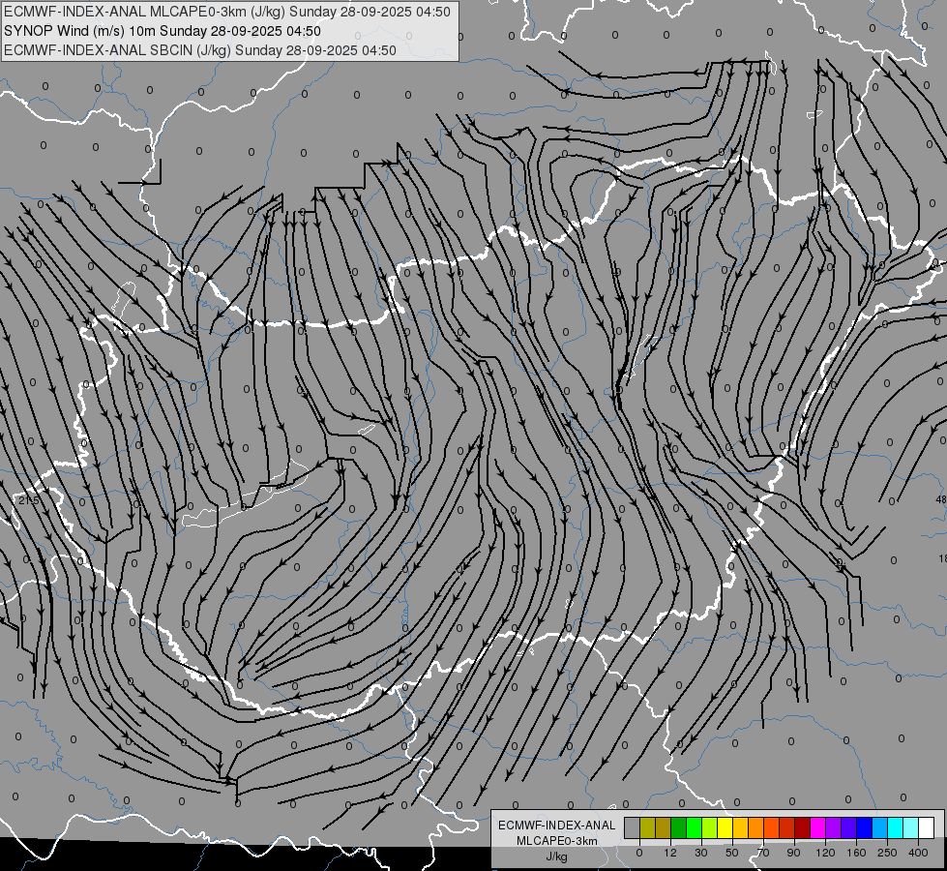Viewport: 947px width, 871px height.
Task: Click the SBCIN title line at top
Action: [x=200, y=50]
